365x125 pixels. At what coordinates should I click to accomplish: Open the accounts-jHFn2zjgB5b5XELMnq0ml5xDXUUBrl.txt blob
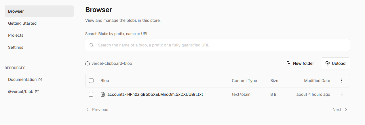(155, 94)
